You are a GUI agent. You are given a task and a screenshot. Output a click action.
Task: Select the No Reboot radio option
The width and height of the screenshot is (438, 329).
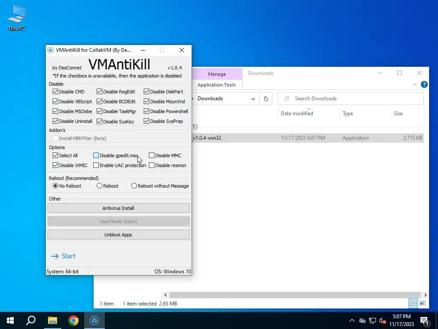(x=55, y=186)
